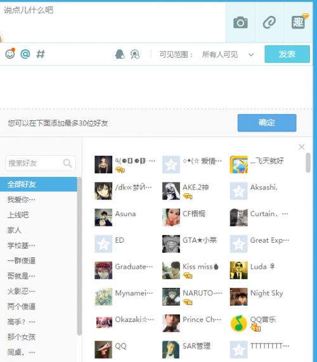Choose friend Luda
Screen dimensions: 317x362
252,270
